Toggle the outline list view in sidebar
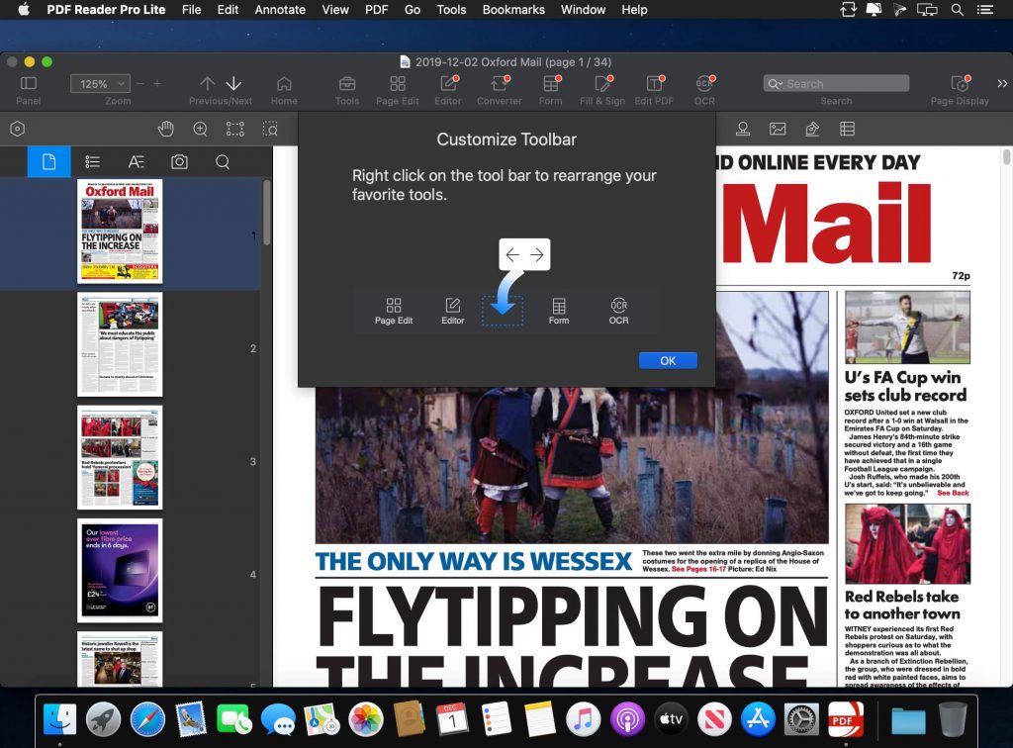1013x748 pixels. [x=94, y=161]
